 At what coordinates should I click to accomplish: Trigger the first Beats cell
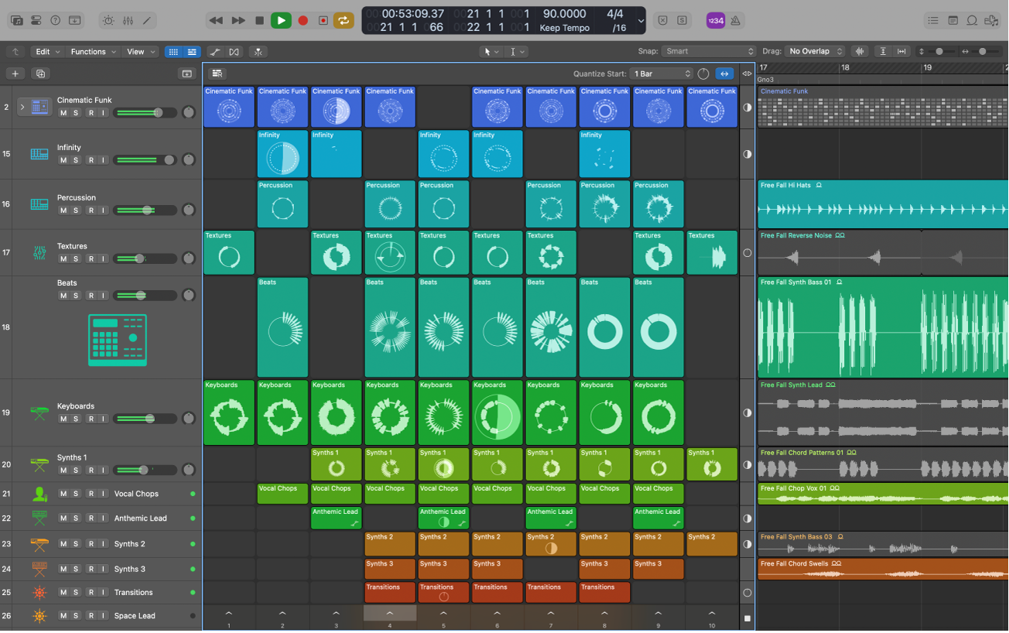[282, 326]
